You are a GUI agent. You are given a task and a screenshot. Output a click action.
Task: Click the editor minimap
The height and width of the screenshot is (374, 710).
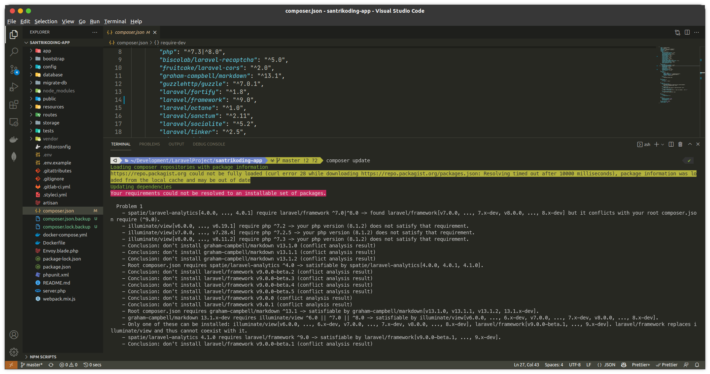click(x=678, y=75)
